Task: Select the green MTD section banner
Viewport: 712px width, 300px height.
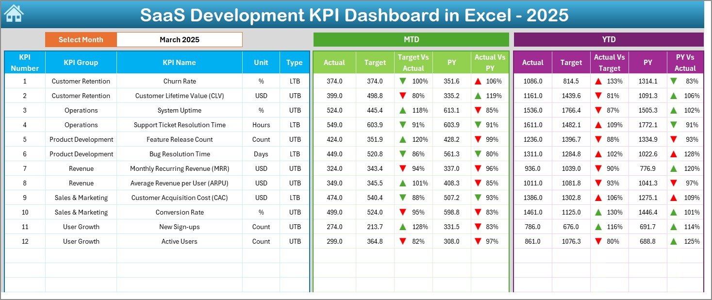Action: coord(411,40)
